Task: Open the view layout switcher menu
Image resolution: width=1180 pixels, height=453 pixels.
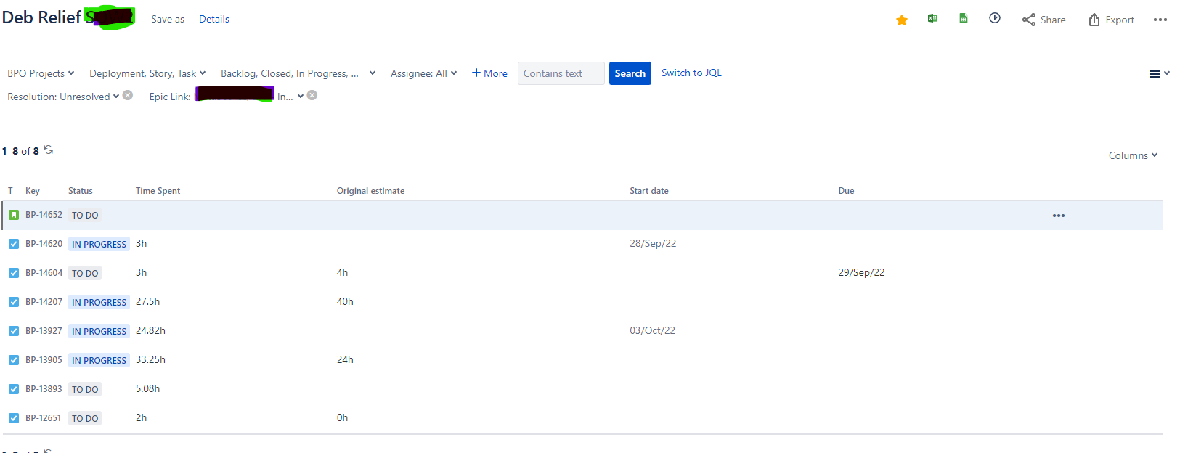Action: click(x=1159, y=74)
